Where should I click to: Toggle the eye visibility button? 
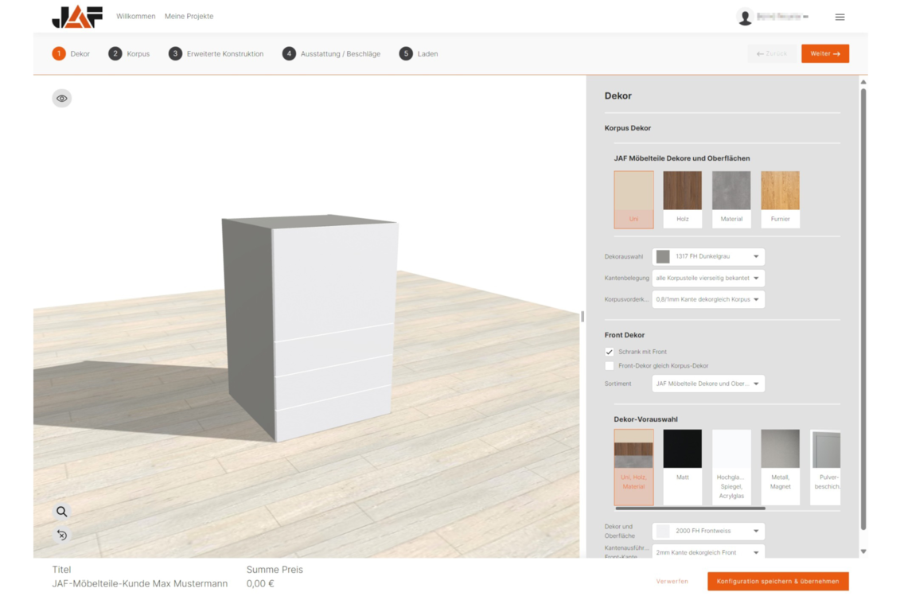(x=61, y=99)
